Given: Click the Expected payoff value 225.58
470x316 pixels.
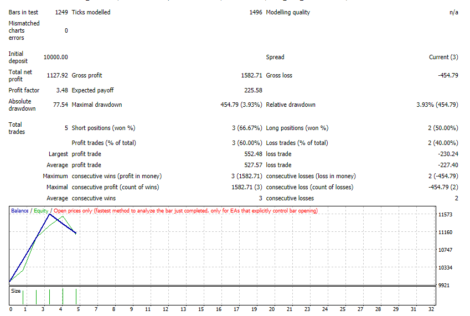Looking at the screenshot, I should coord(253,90).
